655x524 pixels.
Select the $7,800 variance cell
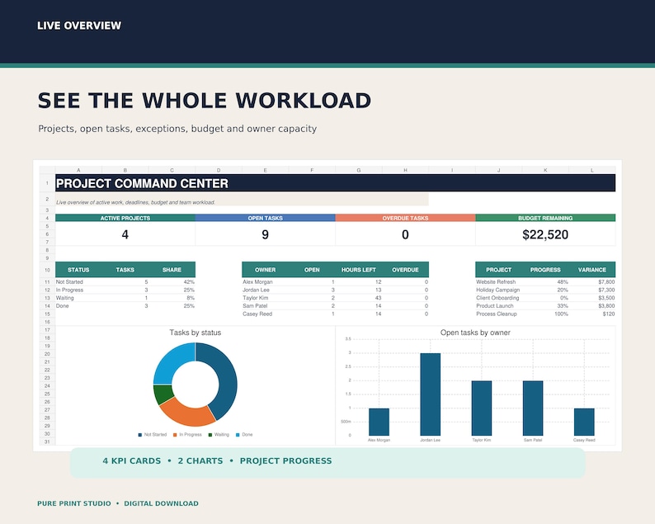(x=592, y=282)
